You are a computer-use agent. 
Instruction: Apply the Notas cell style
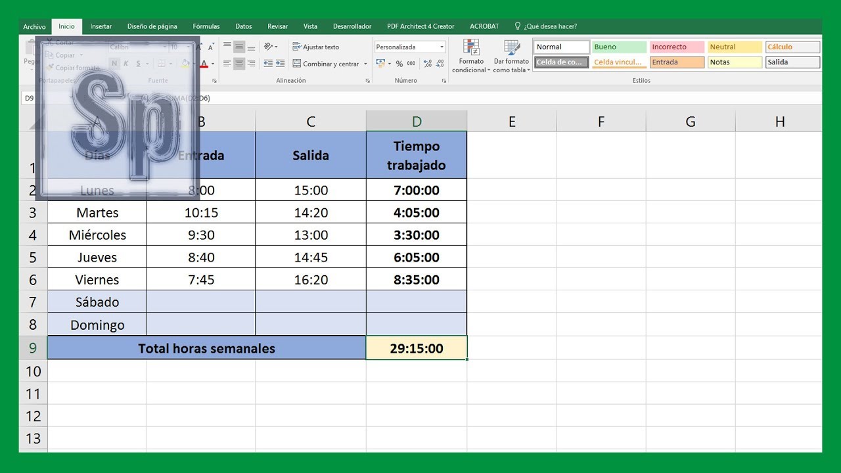point(735,62)
